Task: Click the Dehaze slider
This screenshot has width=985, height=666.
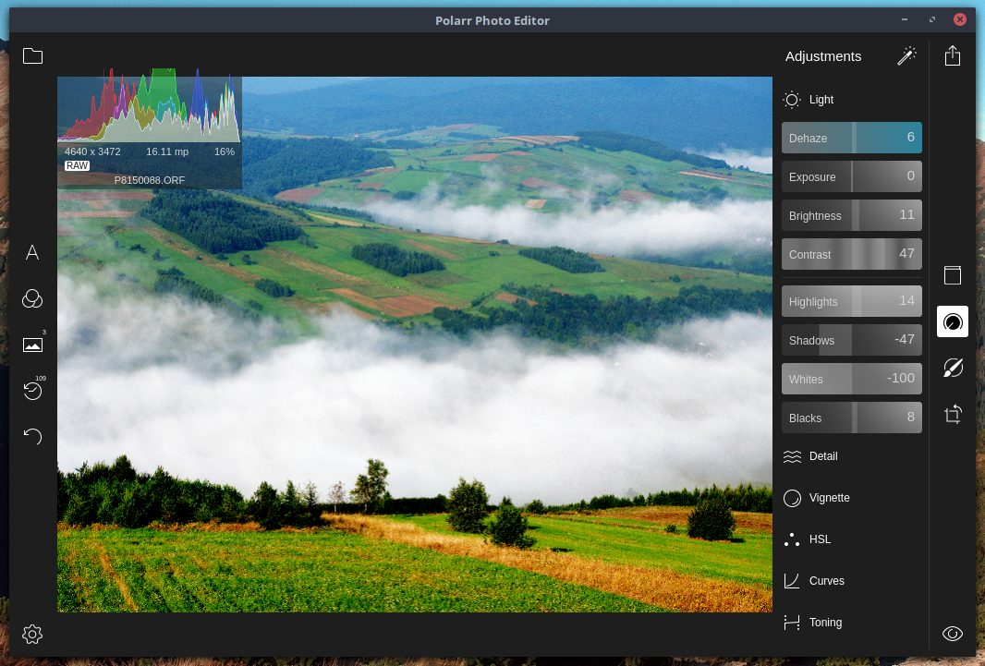Action: coord(852,138)
